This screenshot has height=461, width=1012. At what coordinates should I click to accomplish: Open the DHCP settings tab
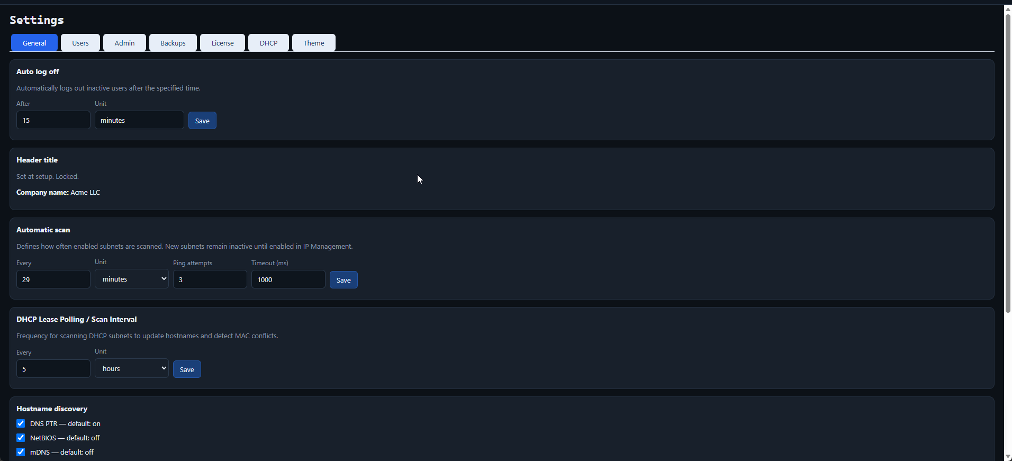point(268,43)
